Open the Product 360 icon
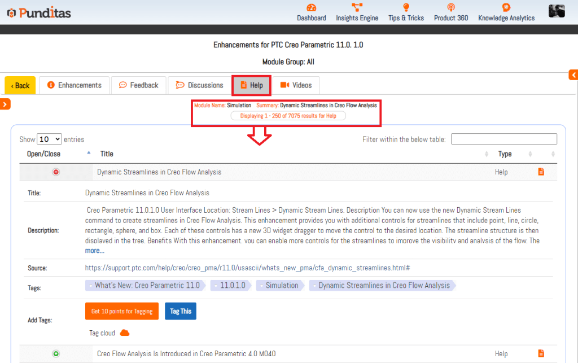The height and width of the screenshot is (363, 578). (x=450, y=7)
